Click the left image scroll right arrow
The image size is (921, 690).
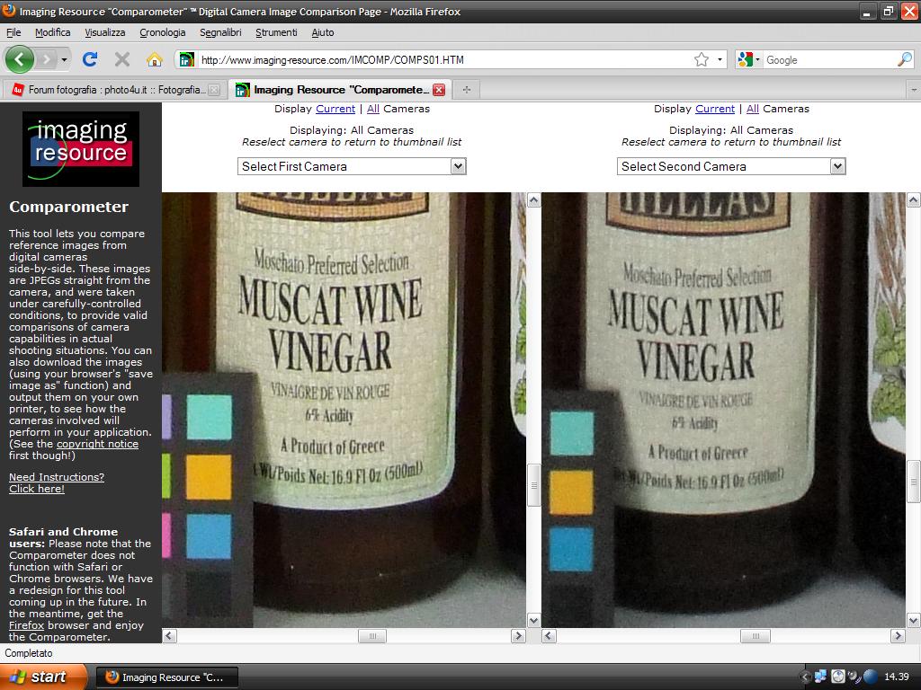point(518,635)
